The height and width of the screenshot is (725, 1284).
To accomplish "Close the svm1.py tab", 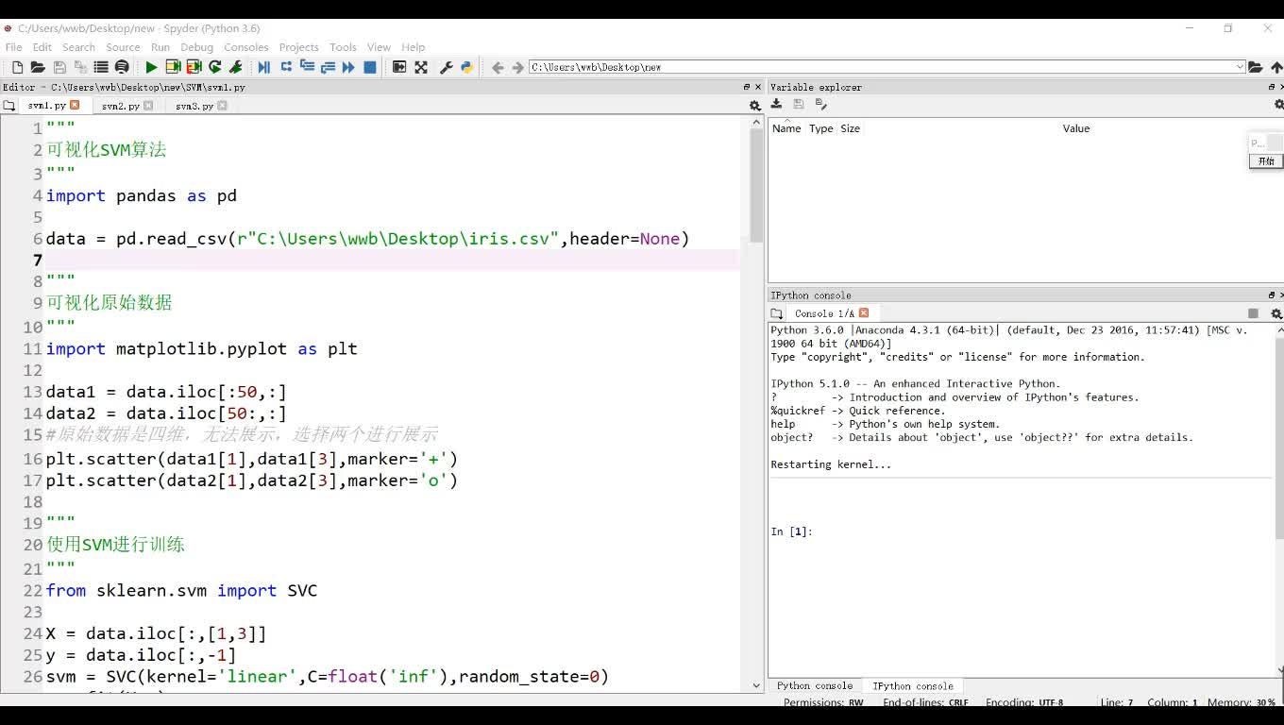I will pos(76,106).
